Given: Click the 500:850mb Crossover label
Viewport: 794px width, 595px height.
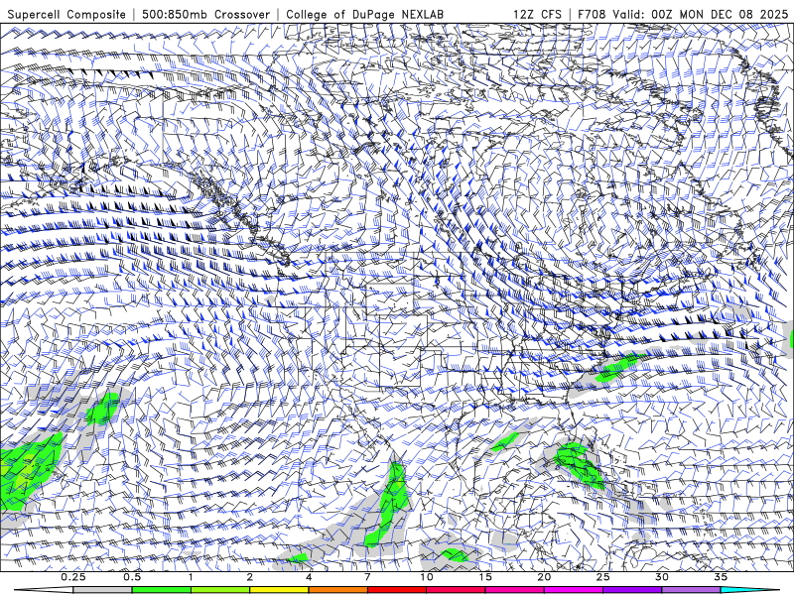Looking at the screenshot, I should pos(206,14).
